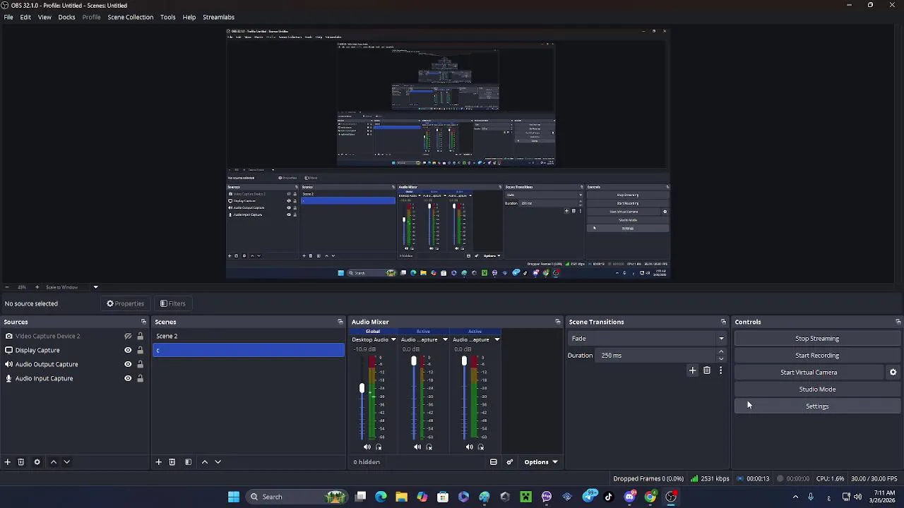
Task: Hide the Display Capture source
Action: (128, 351)
